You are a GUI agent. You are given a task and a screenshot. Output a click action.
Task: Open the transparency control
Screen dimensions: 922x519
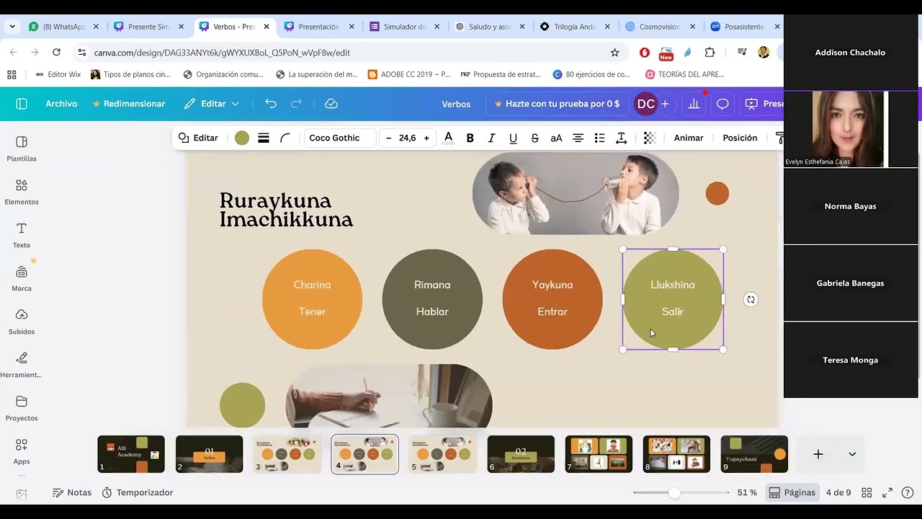click(650, 138)
